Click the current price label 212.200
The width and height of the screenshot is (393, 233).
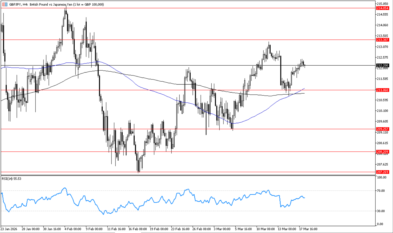pos(382,65)
